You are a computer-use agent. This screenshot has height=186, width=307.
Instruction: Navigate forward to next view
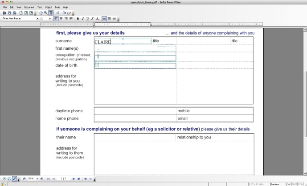(x=90, y=178)
